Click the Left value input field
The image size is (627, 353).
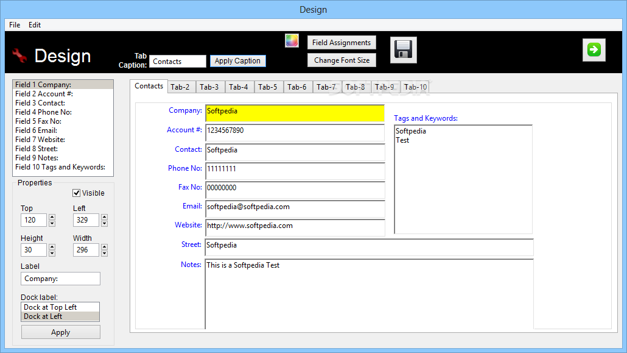pos(86,220)
